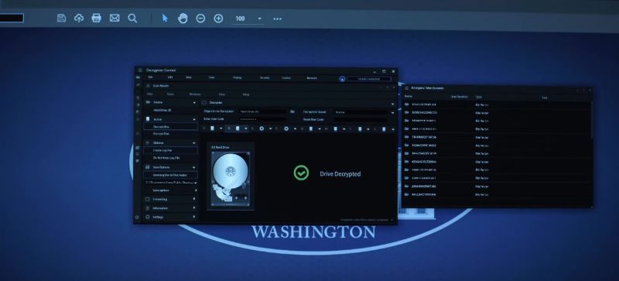The height and width of the screenshot is (281, 619).
Task: Open the Tools menu in Decryption Control
Action: pos(211,77)
